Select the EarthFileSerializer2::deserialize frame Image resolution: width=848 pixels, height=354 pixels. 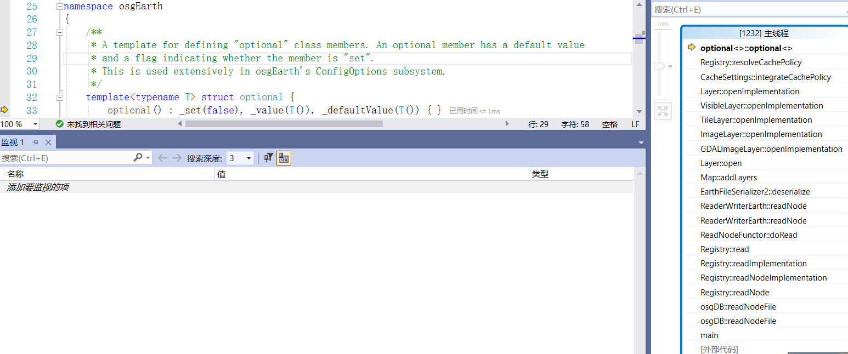click(755, 192)
